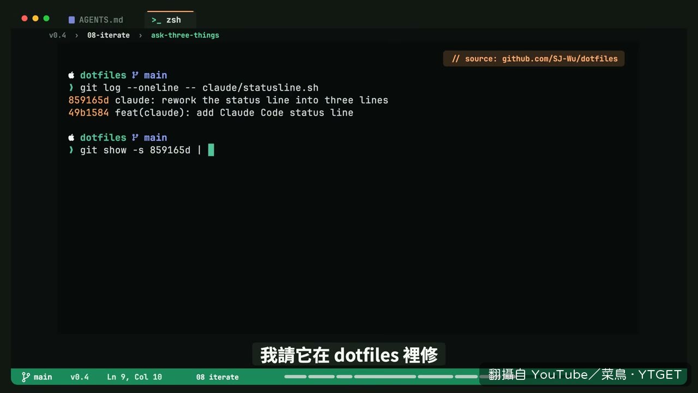Open the github.com/SJ-Wu/dotfiles source badge
The width and height of the screenshot is (698, 393).
pos(534,58)
